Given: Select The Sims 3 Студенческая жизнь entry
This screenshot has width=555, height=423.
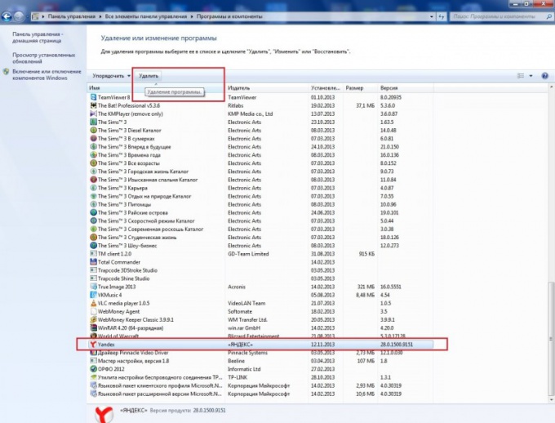Looking at the screenshot, I should [x=260, y=238].
